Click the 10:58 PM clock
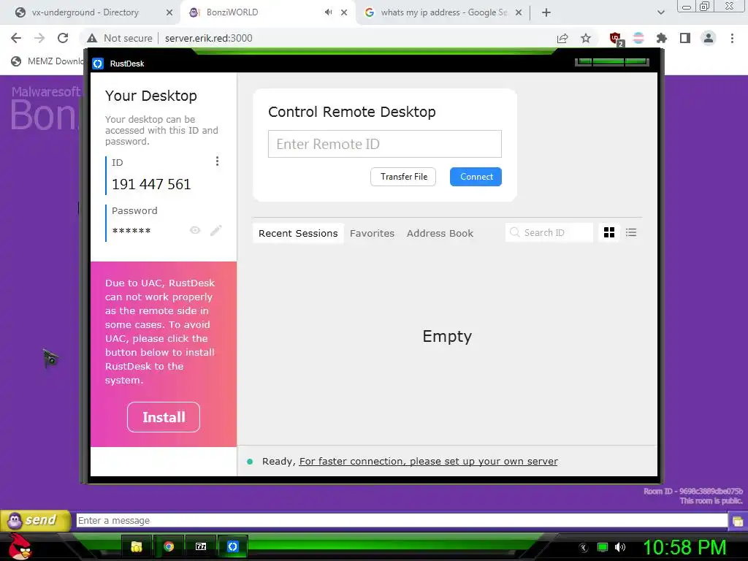The width and height of the screenshot is (748, 561). pyautogui.click(x=684, y=547)
